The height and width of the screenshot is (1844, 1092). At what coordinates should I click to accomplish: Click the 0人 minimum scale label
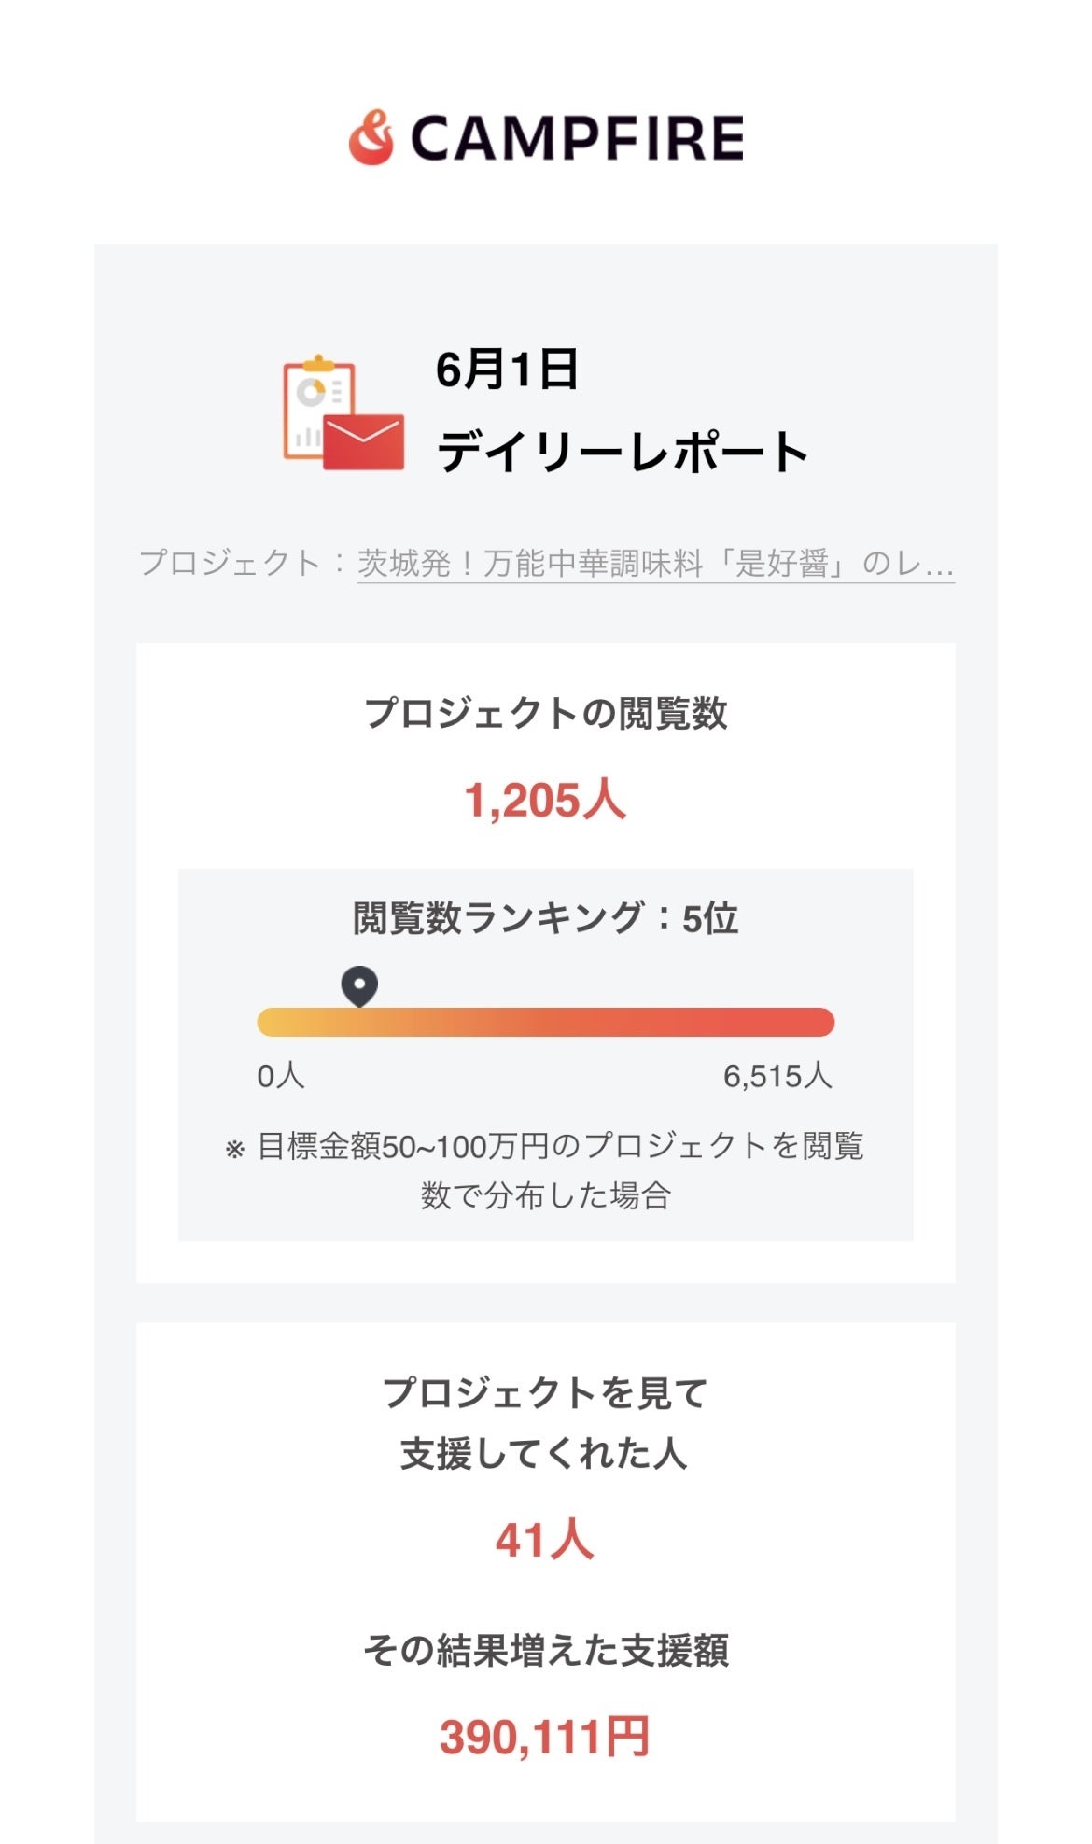pos(281,1076)
